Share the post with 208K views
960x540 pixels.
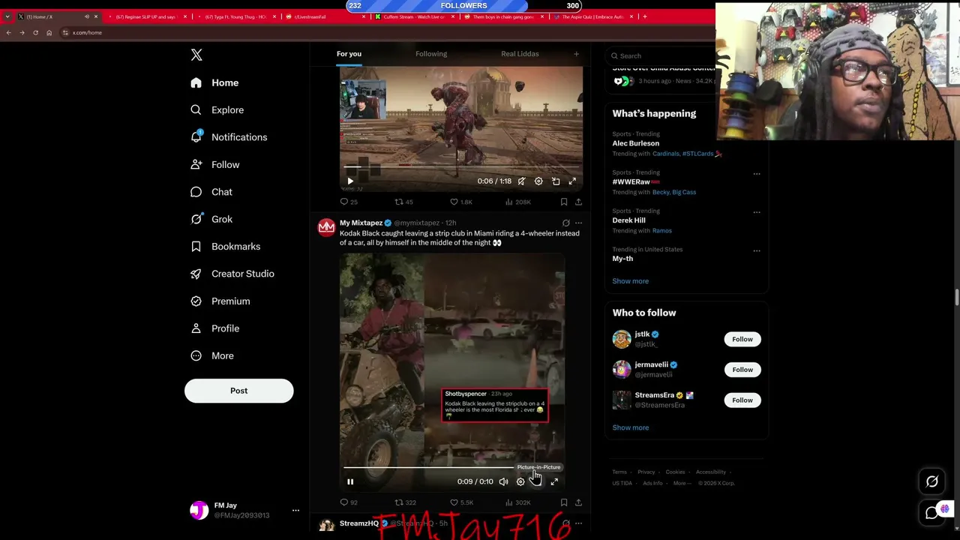click(x=578, y=202)
